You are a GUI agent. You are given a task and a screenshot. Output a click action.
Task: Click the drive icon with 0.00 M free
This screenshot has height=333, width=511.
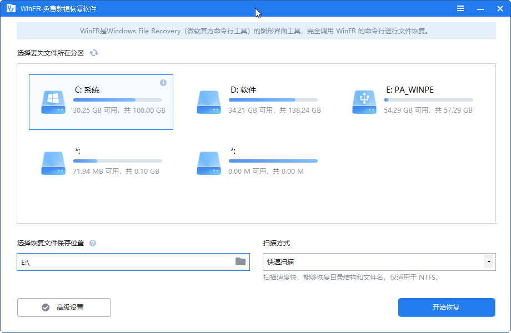pos(209,163)
